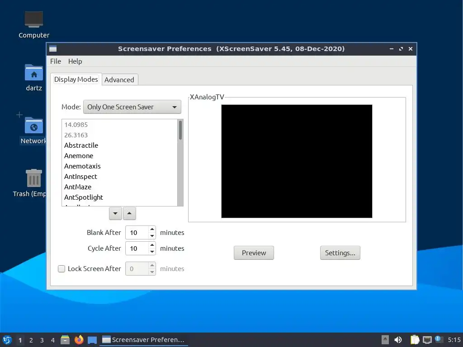The height and width of the screenshot is (347, 463).
Task: Close the Screensaver Preferences window
Action: tap(411, 49)
